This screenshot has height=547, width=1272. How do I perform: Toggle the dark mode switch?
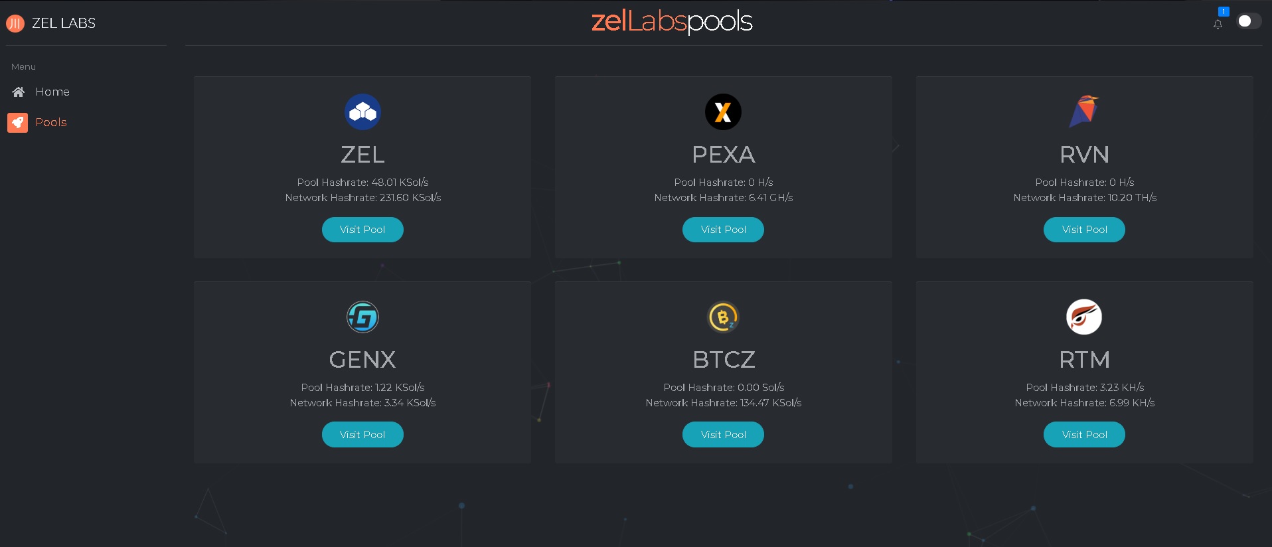1249,21
